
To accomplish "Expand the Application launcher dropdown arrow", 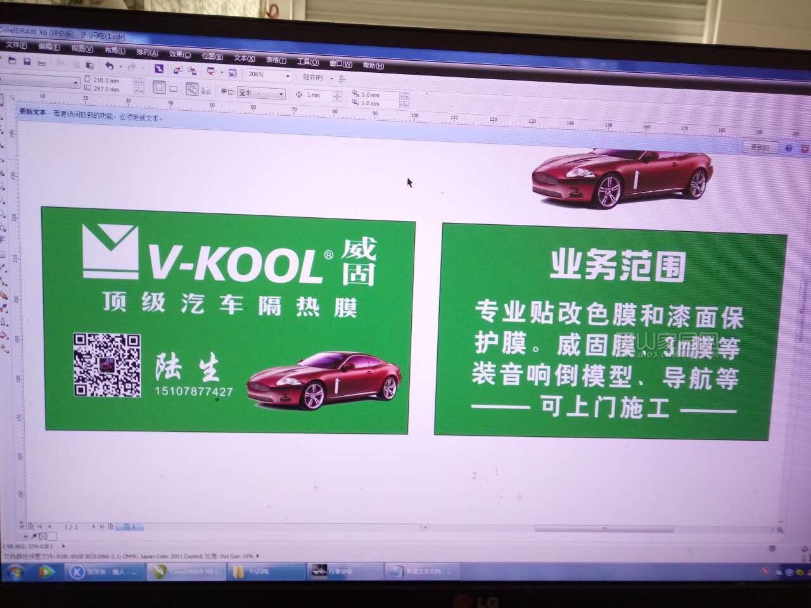I will (x=222, y=73).
